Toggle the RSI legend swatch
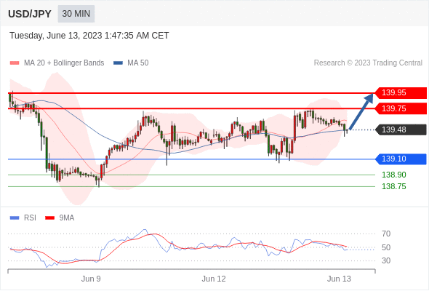 (x=15, y=218)
